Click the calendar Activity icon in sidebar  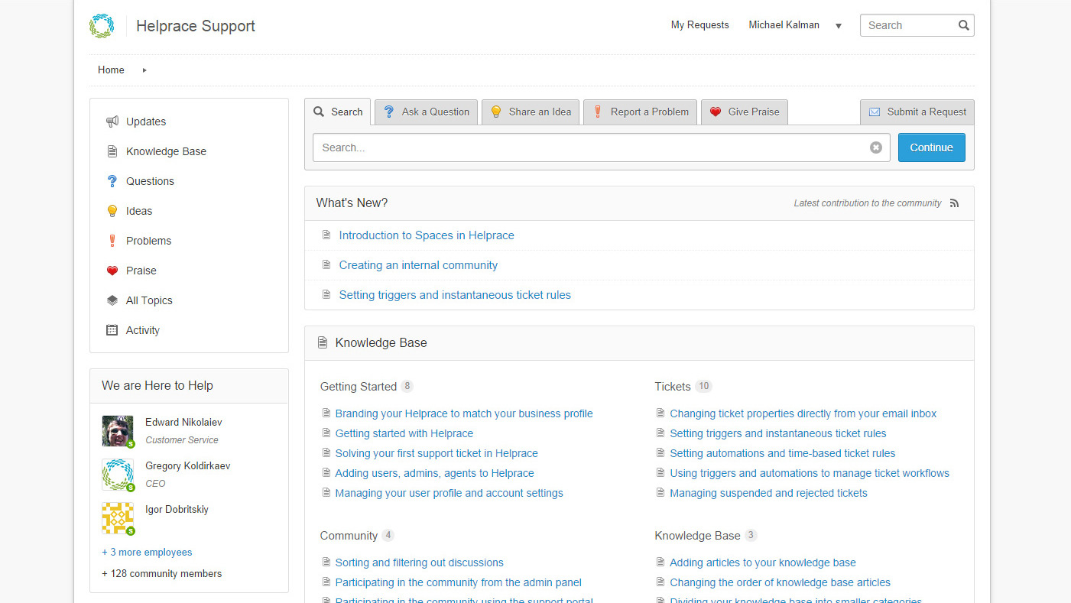[112, 330]
